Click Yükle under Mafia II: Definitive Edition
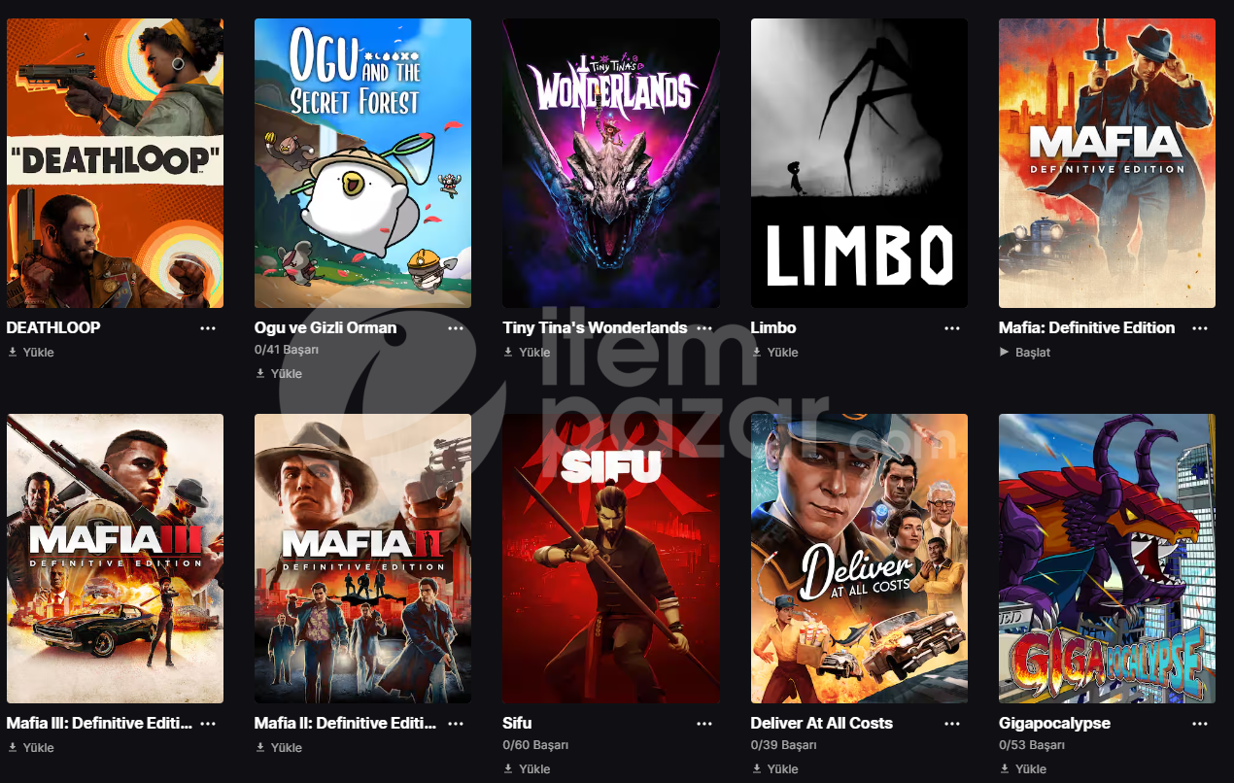This screenshot has height=783, width=1234. (279, 748)
